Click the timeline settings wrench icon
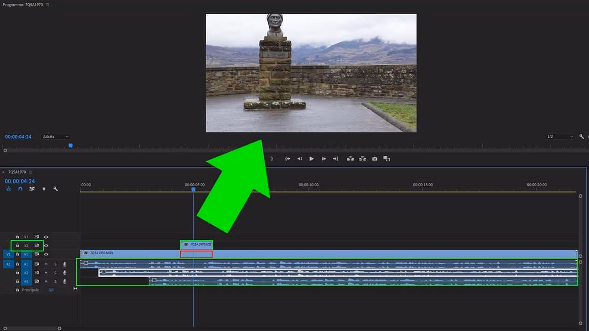Viewport: 589px width, 331px height. [55, 188]
